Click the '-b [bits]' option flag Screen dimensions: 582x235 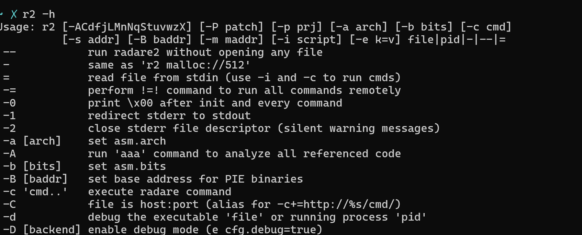coord(32,166)
